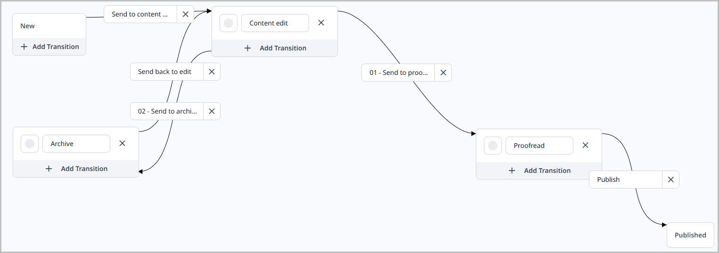Add Transition under Content edit step
This screenshot has height=253, width=719.
(275, 48)
